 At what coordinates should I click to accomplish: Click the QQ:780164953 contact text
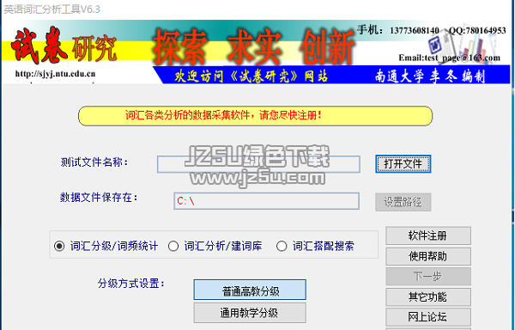pos(477,31)
